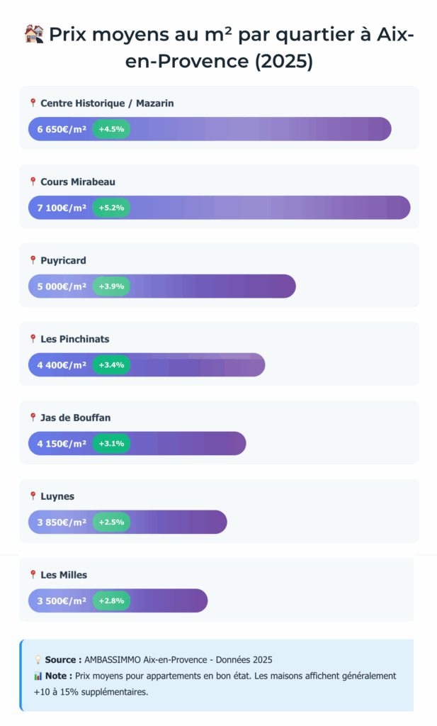This screenshot has height=726, width=437.
Task: Click the lightbulb icon before Source
Action: (38, 660)
